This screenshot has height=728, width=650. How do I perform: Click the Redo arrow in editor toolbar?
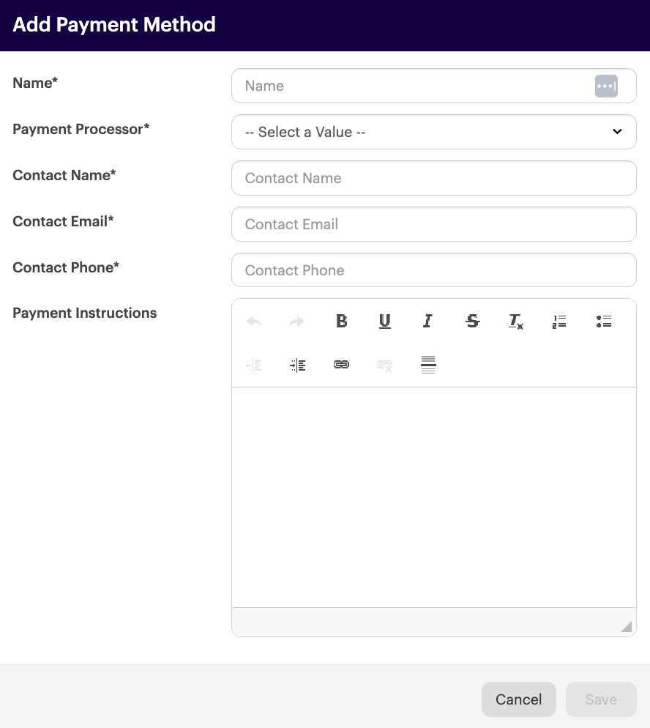pyautogui.click(x=297, y=322)
